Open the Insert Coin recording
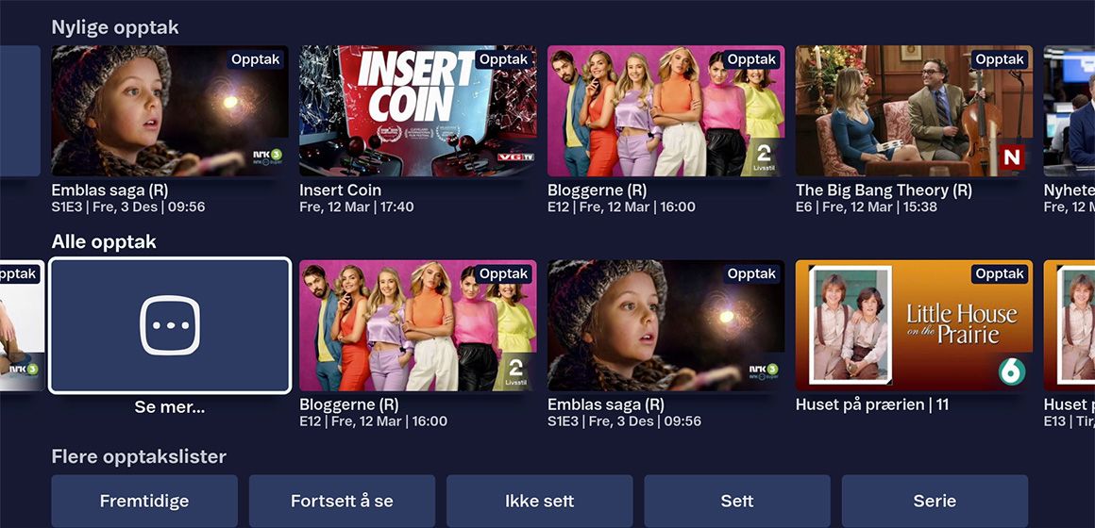Image resolution: width=1095 pixels, height=528 pixels. [x=418, y=111]
